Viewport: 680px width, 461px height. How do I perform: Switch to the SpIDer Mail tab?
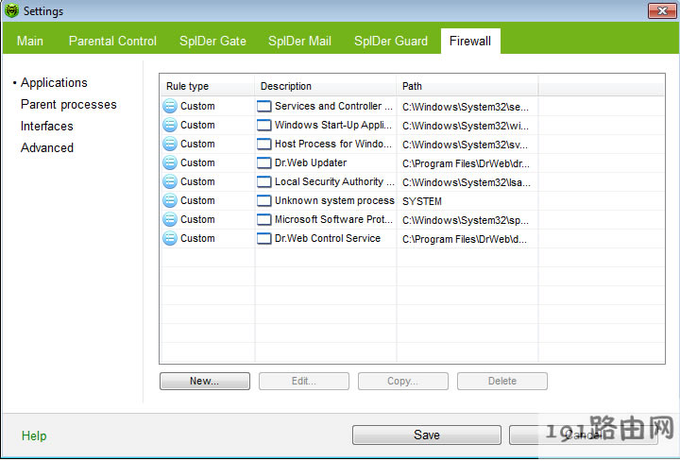[301, 41]
